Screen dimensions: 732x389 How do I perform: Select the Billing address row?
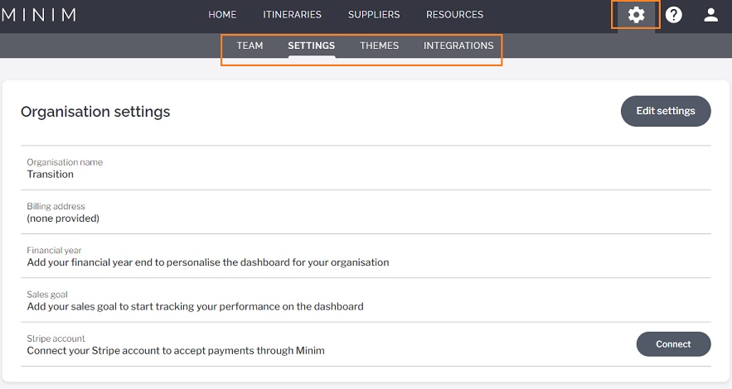coord(366,212)
